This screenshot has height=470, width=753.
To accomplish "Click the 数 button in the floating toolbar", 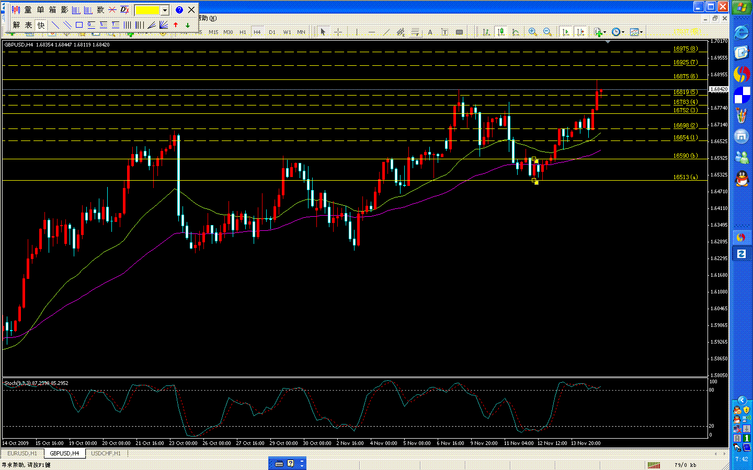I will 100,10.
